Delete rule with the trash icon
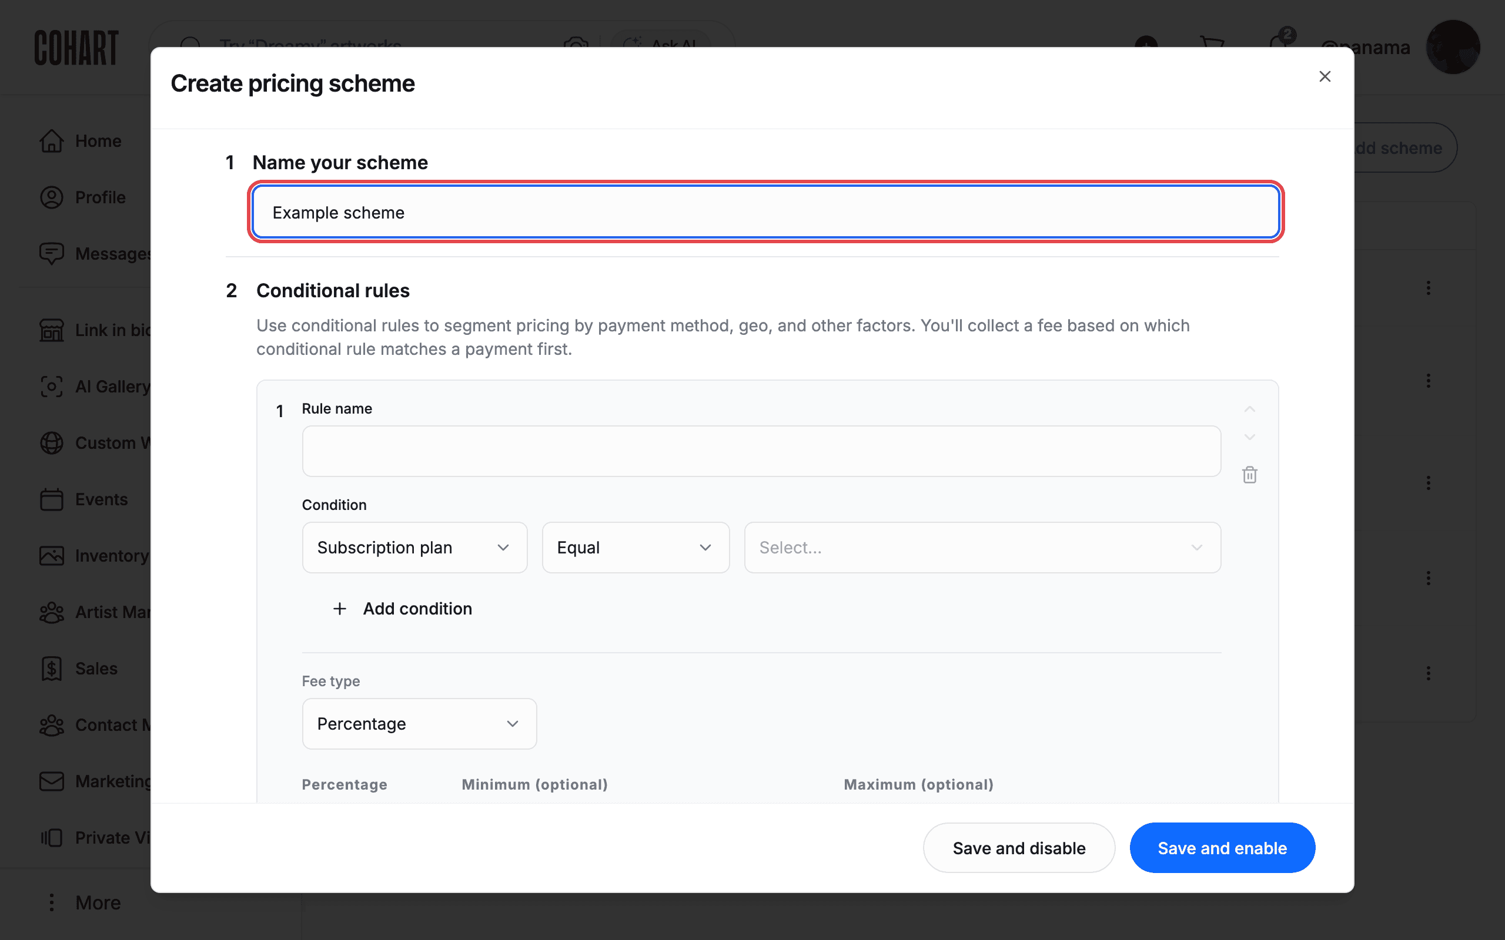Viewport: 1505px width, 940px height. click(x=1249, y=475)
